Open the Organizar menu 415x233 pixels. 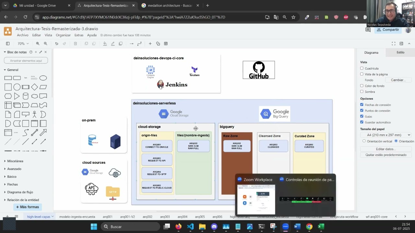coord(63,35)
